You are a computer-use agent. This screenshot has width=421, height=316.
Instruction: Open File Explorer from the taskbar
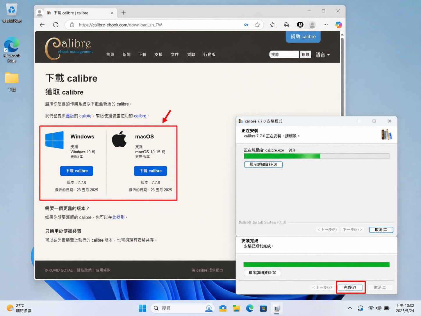tap(236, 308)
